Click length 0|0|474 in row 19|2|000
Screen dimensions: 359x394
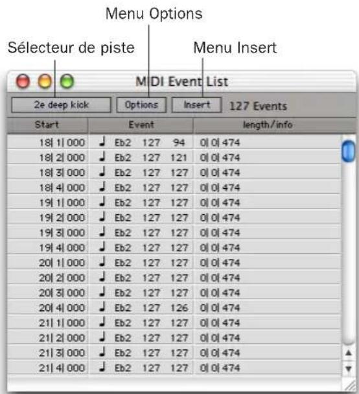(x=220, y=218)
